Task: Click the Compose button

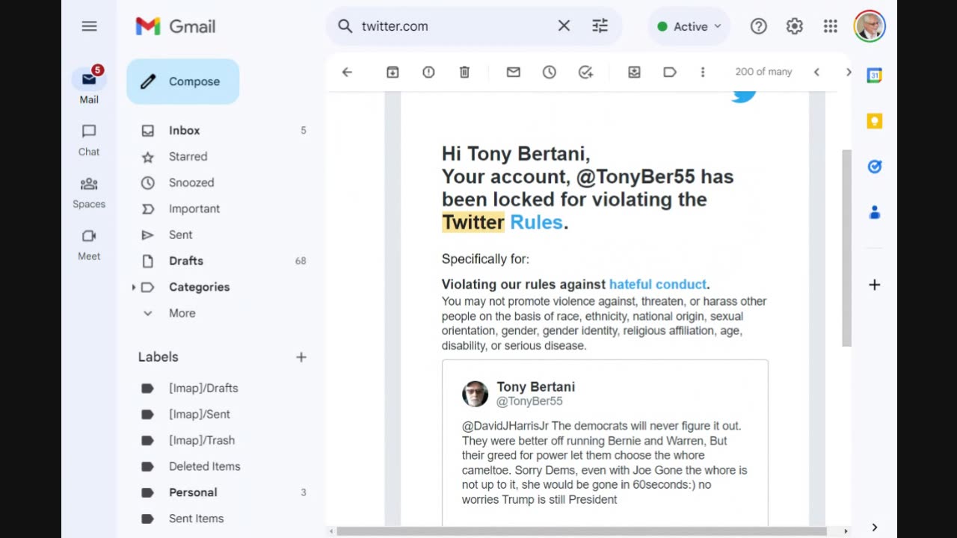Action: 183,81
